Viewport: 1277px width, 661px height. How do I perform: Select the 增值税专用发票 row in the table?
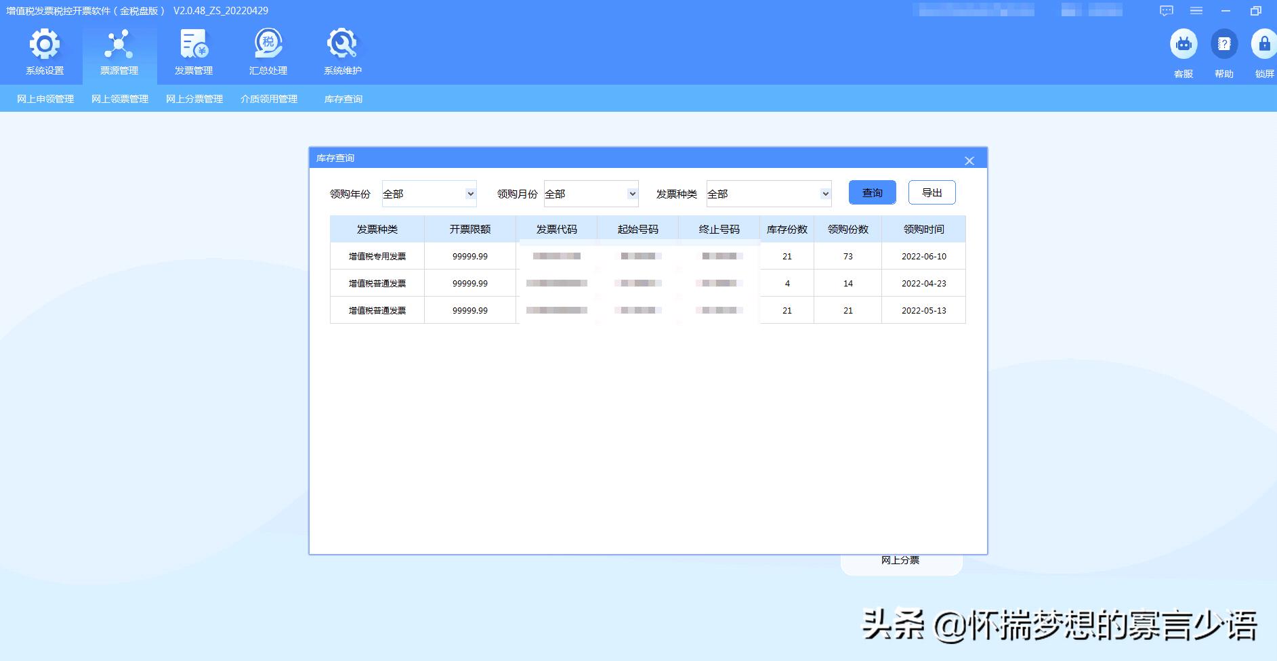point(377,256)
